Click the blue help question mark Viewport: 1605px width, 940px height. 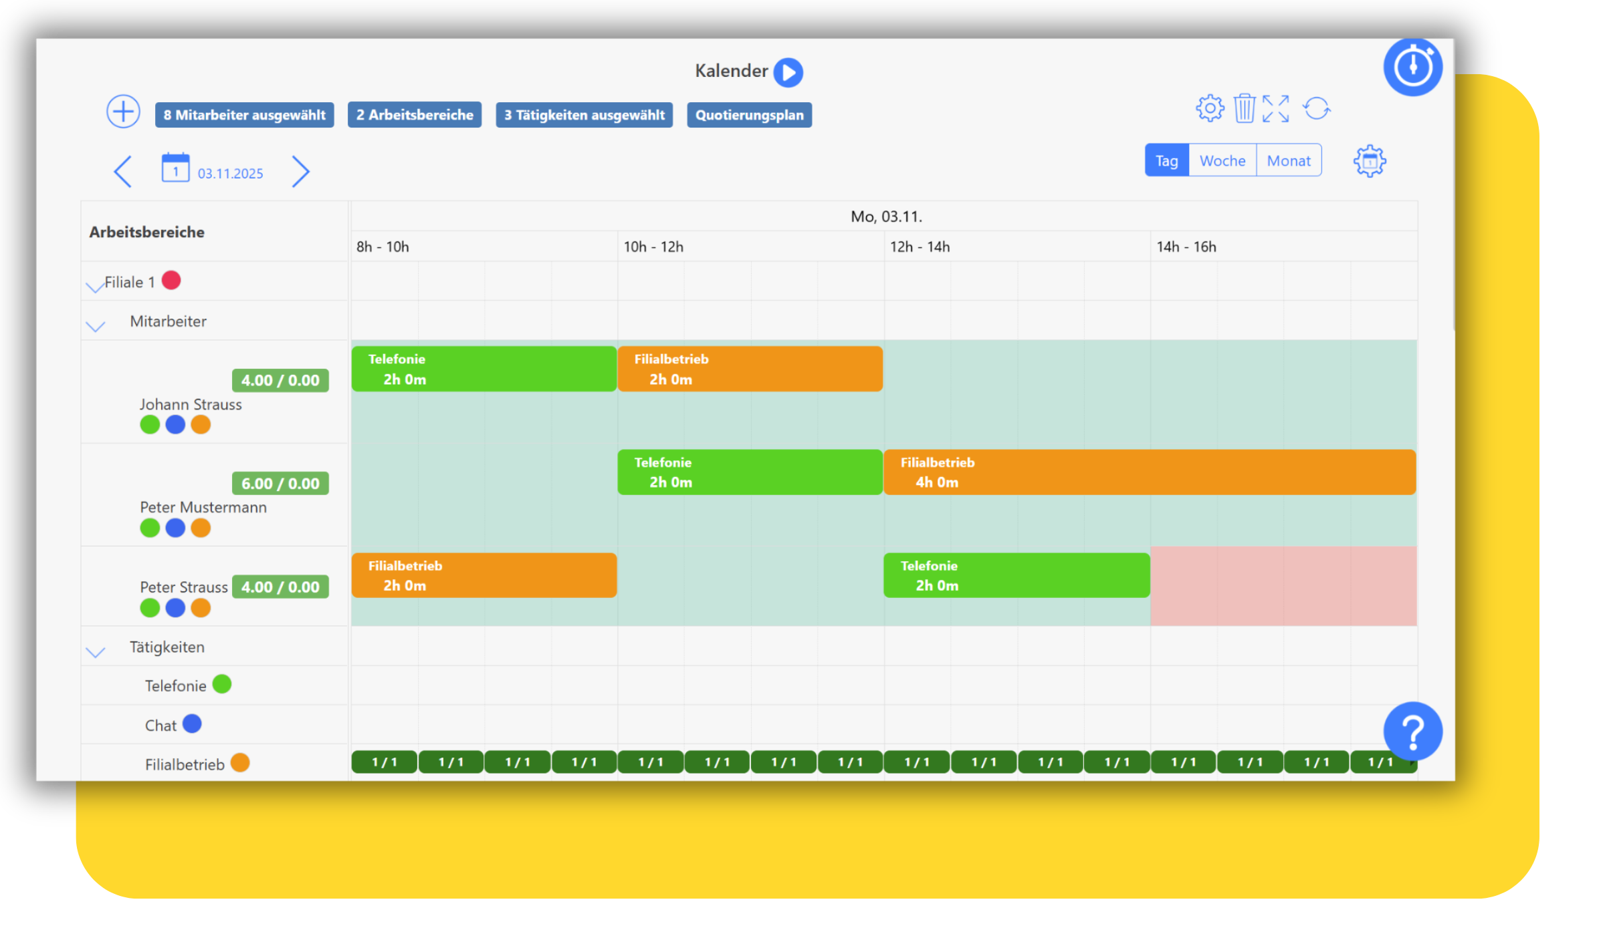1412,732
